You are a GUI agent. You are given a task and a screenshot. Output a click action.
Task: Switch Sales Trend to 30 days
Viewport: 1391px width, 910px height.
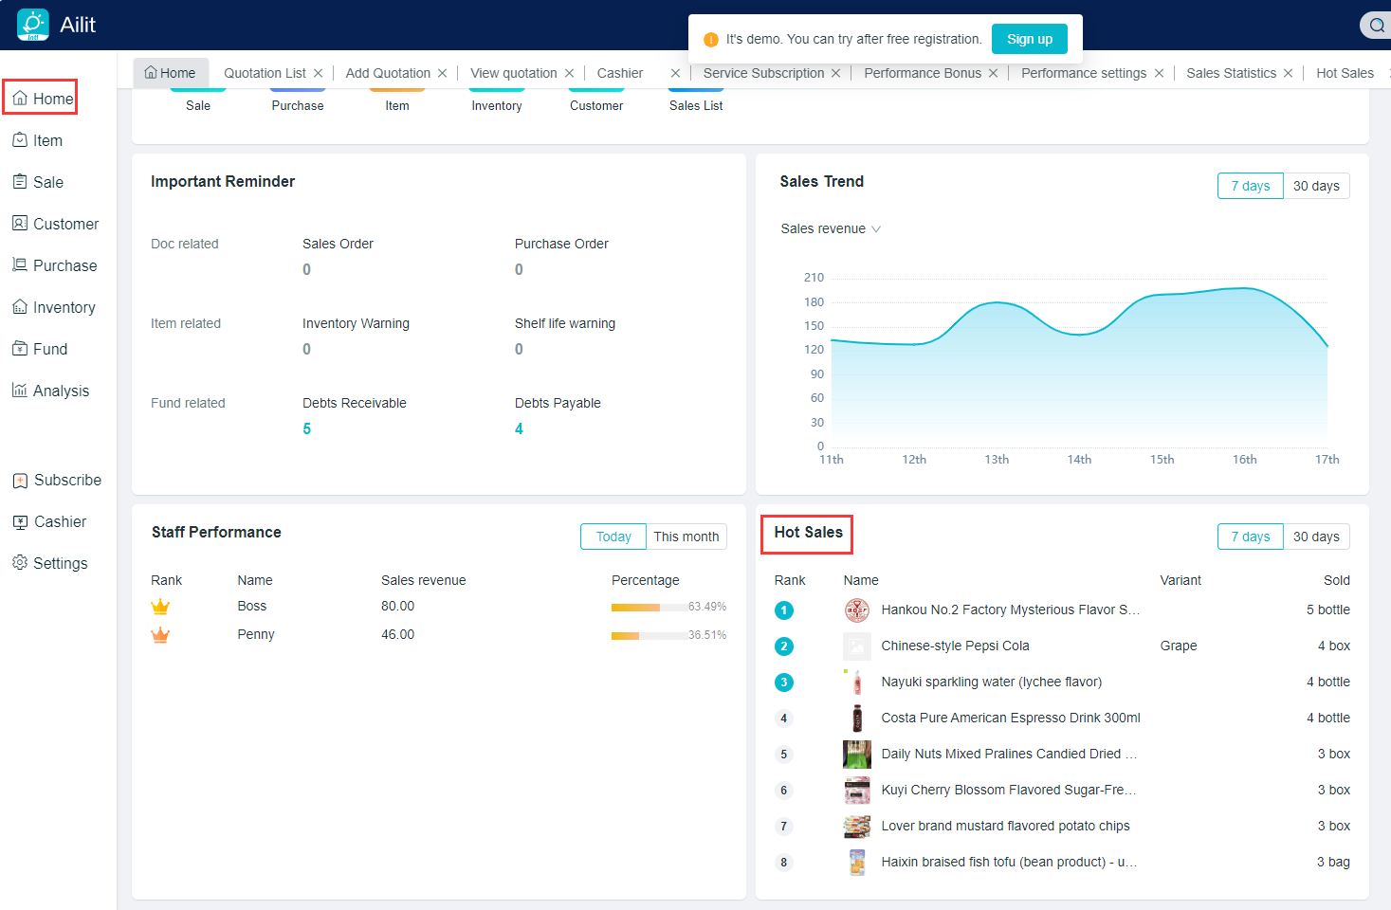[1315, 186]
